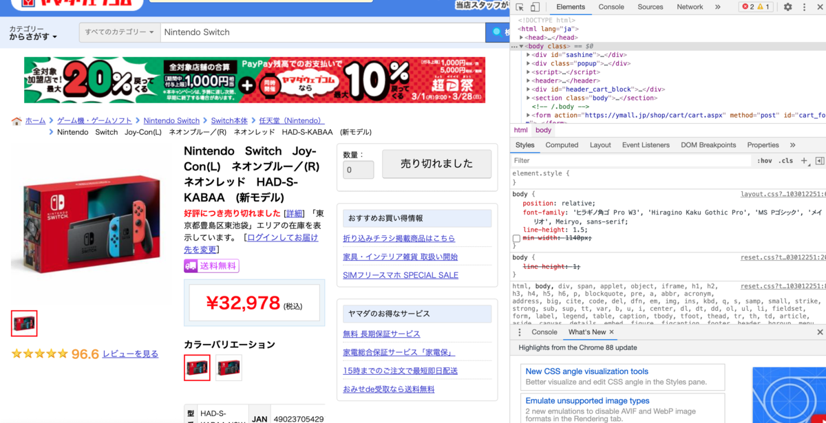Screen dimensions: 826x423
Task: Open the hidden panels chevron after Network
Action: pyautogui.click(x=718, y=7)
